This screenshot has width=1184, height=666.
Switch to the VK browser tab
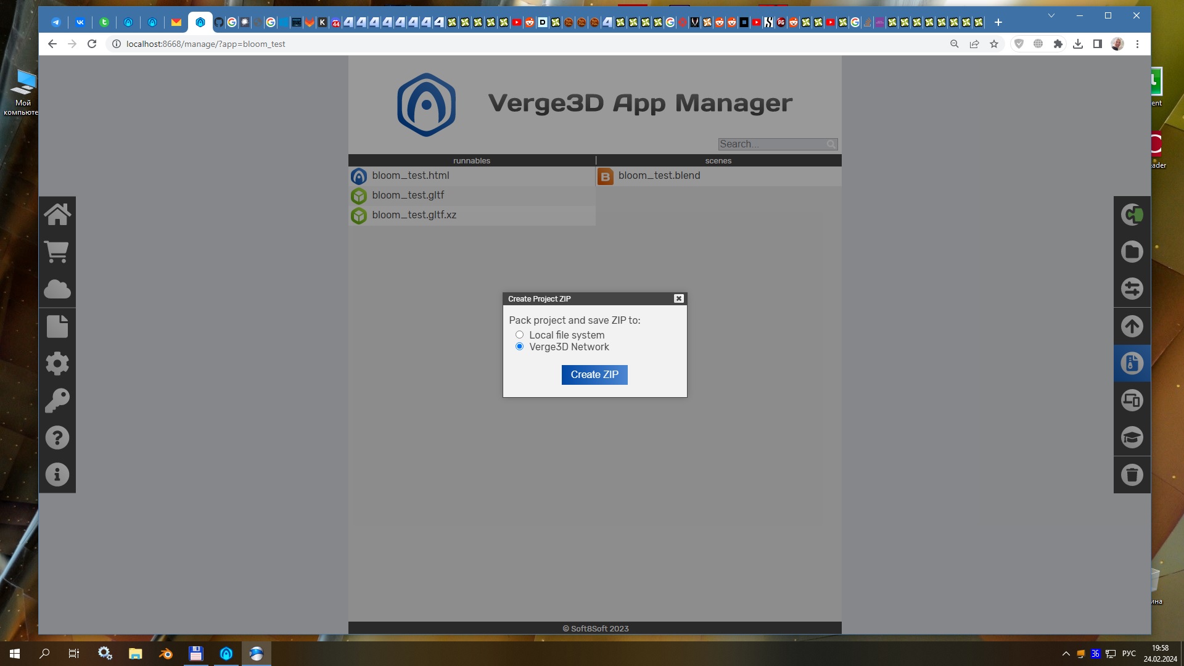click(x=80, y=22)
